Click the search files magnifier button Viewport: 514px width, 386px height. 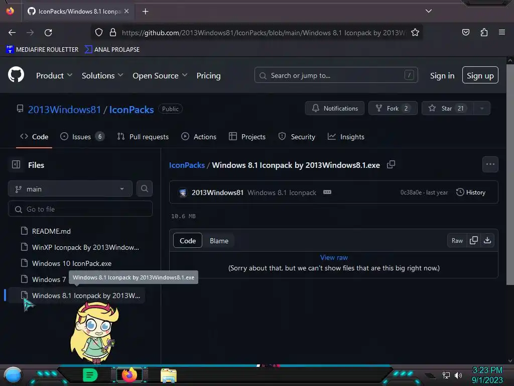tap(144, 188)
